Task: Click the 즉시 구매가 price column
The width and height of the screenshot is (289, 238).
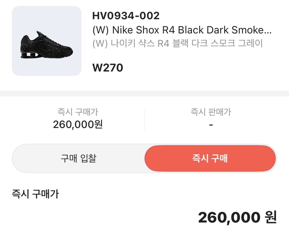Action: pyautogui.click(x=77, y=118)
